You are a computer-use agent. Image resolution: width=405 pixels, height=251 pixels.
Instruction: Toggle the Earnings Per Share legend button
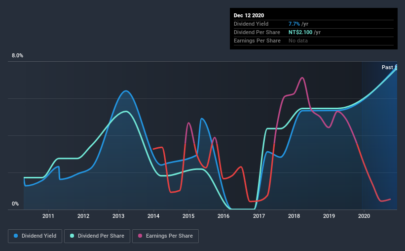[x=166, y=236]
